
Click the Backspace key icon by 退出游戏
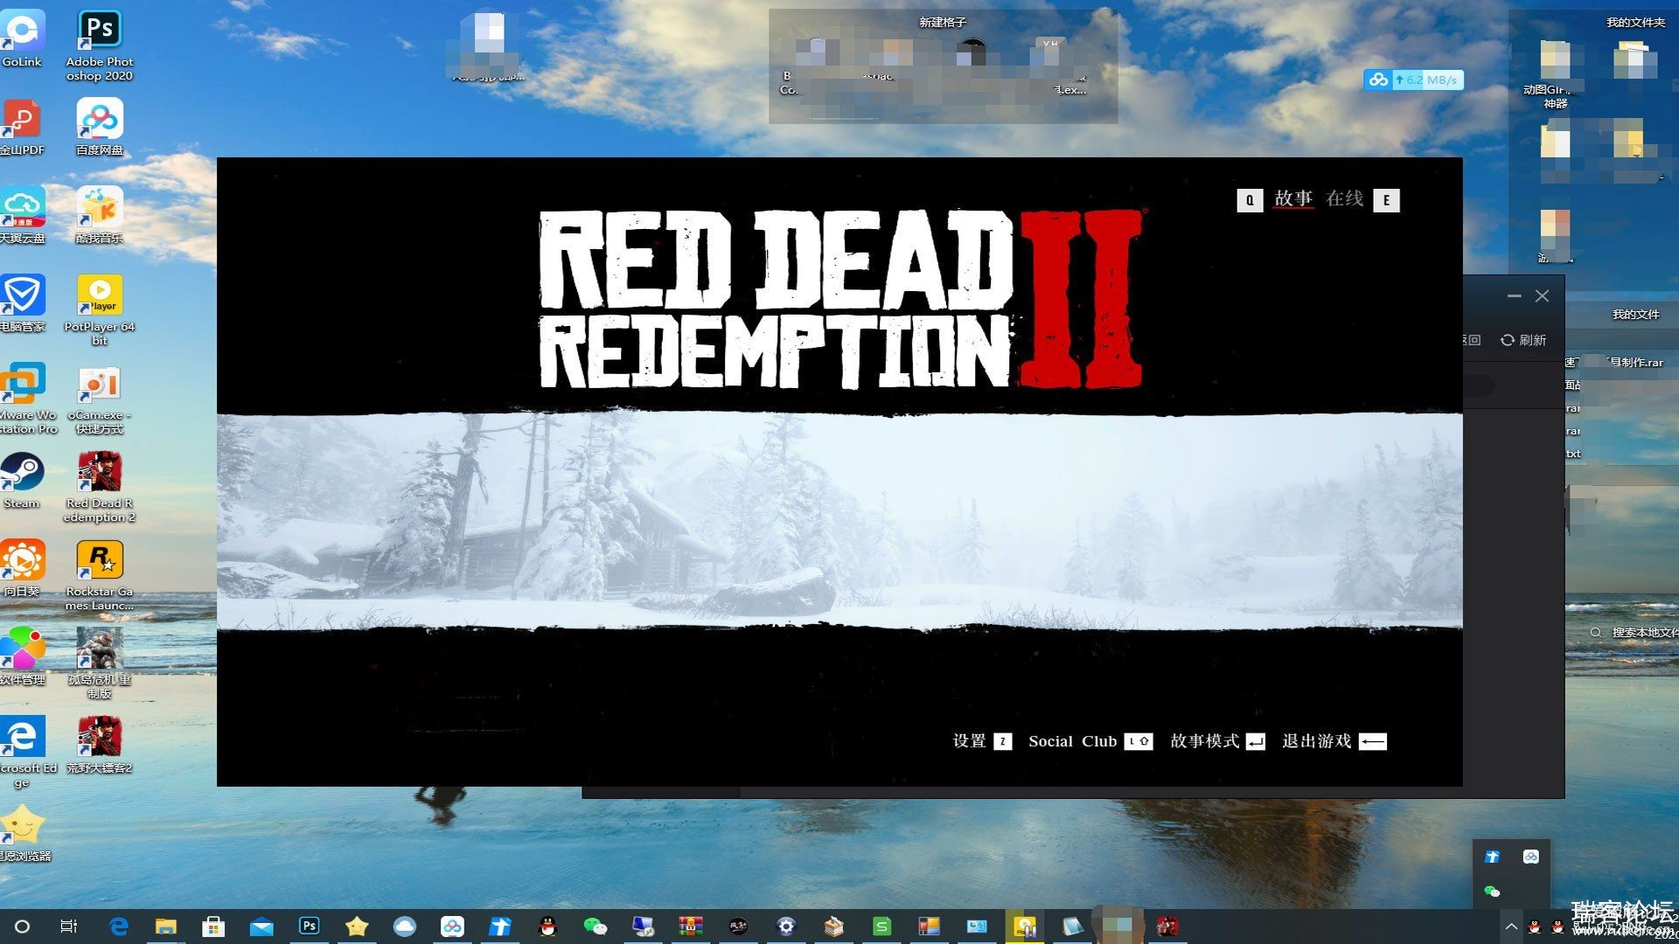pyautogui.click(x=1373, y=741)
